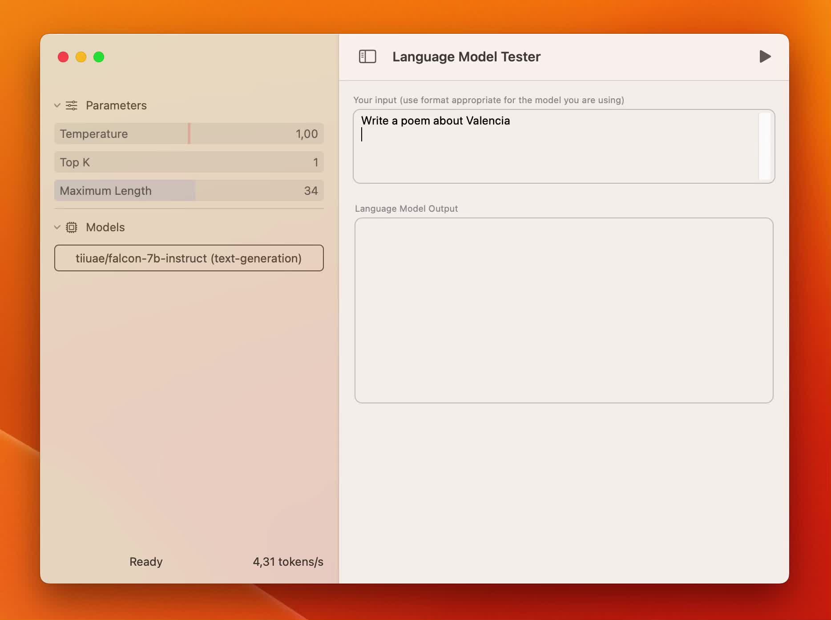Collapse the Models section chevron
Viewport: 831px width, 620px height.
click(x=57, y=227)
